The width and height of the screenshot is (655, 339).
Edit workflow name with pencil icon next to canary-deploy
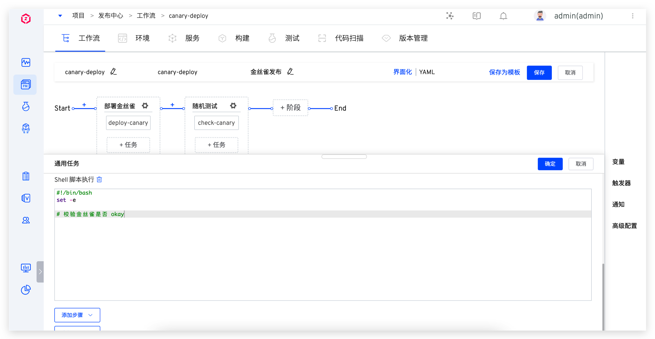114,72
